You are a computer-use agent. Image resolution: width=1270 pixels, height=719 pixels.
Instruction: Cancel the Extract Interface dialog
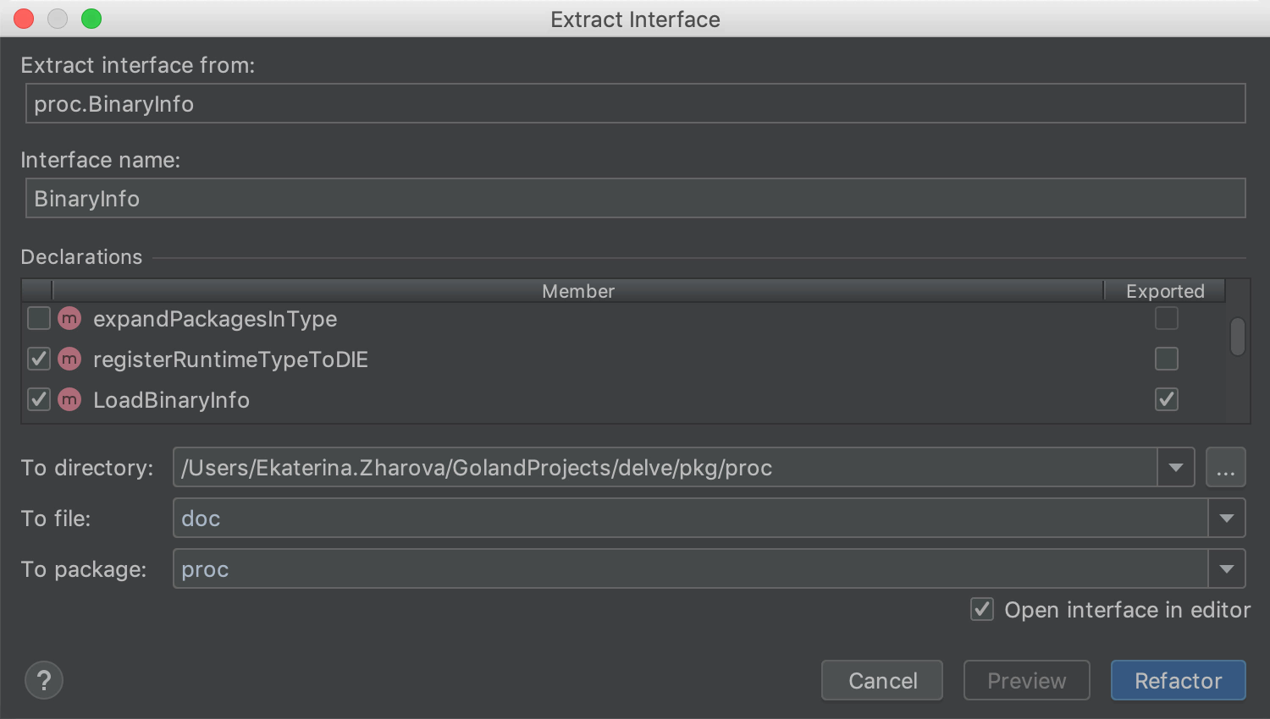(x=882, y=680)
